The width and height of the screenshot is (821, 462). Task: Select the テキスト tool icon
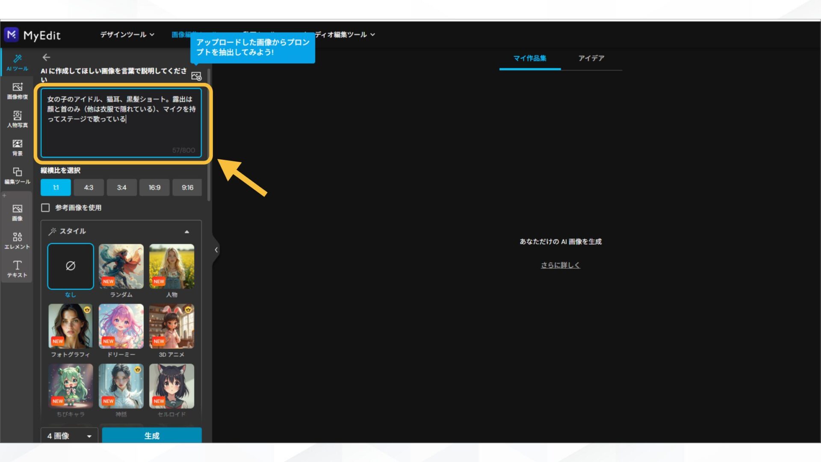click(17, 269)
